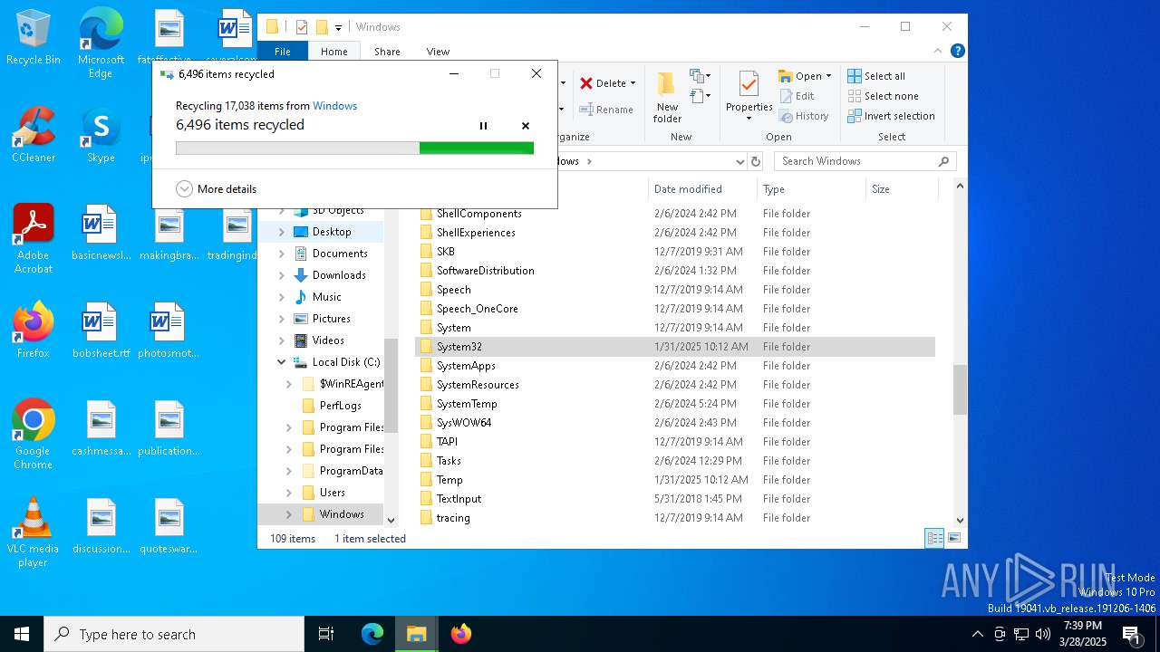Focus the Search Windows field
This screenshot has width=1160, height=652.
[x=865, y=161]
